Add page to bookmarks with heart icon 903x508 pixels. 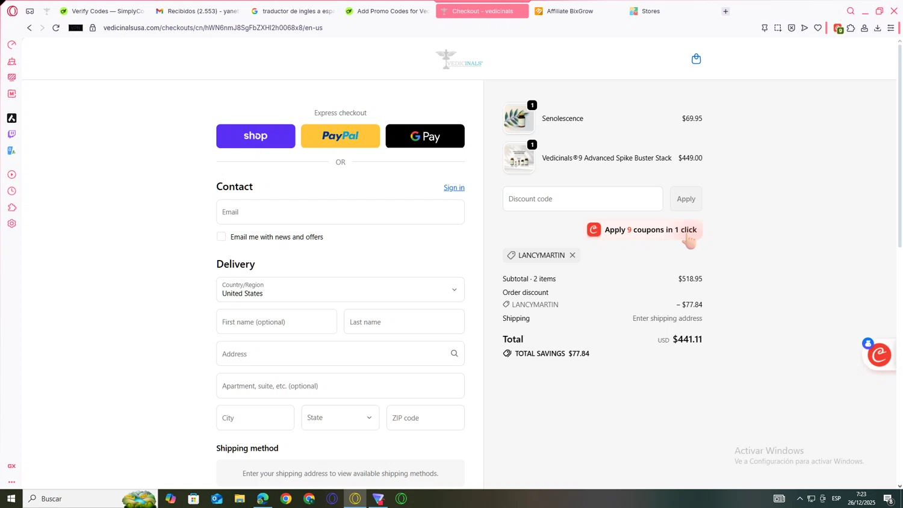click(818, 28)
